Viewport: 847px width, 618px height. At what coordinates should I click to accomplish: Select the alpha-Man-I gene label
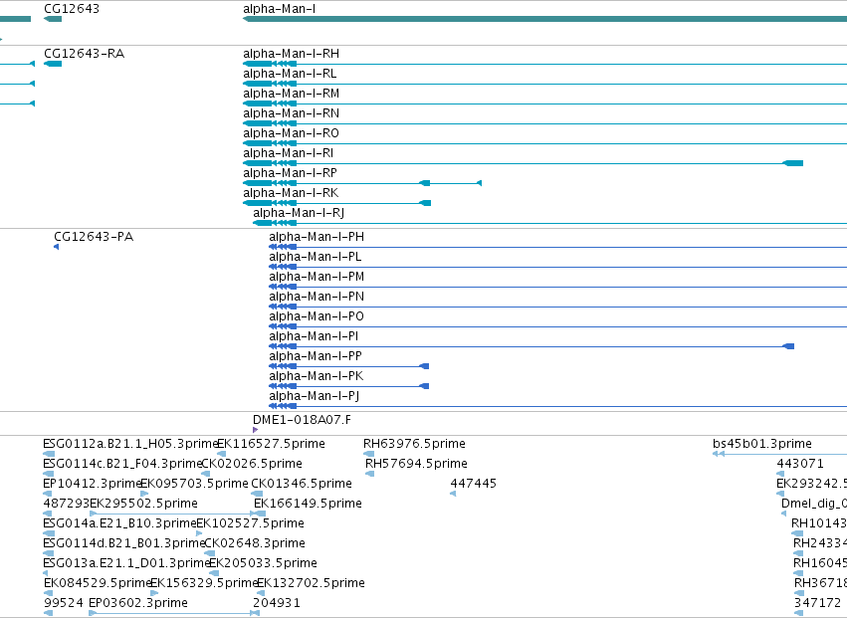tap(280, 9)
